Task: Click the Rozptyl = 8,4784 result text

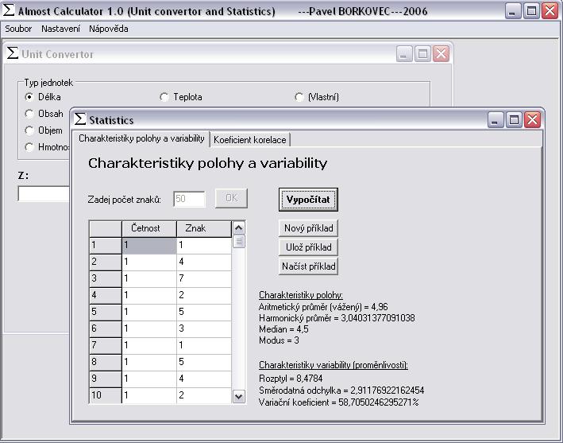Action: [291, 379]
